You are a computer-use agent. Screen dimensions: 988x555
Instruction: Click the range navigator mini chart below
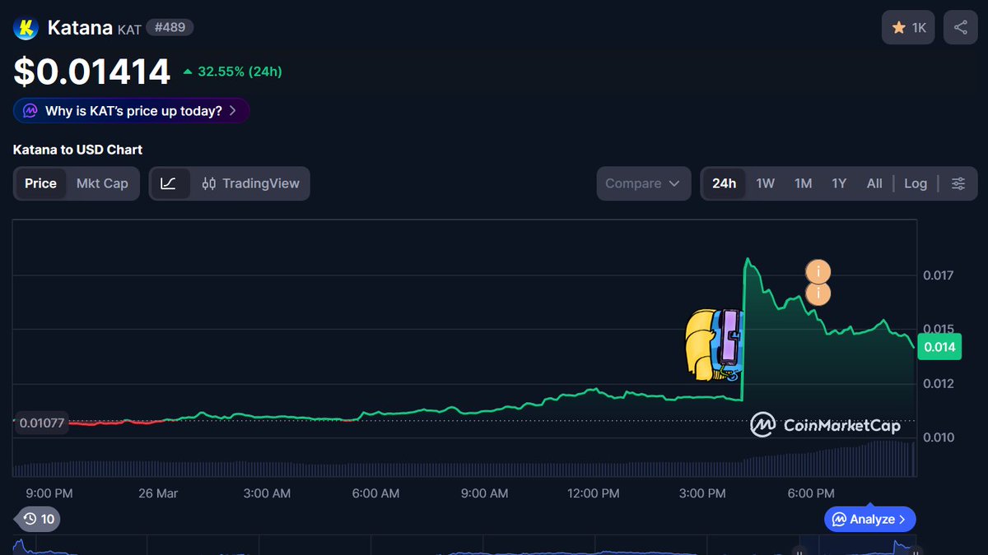(x=465, y=547)
